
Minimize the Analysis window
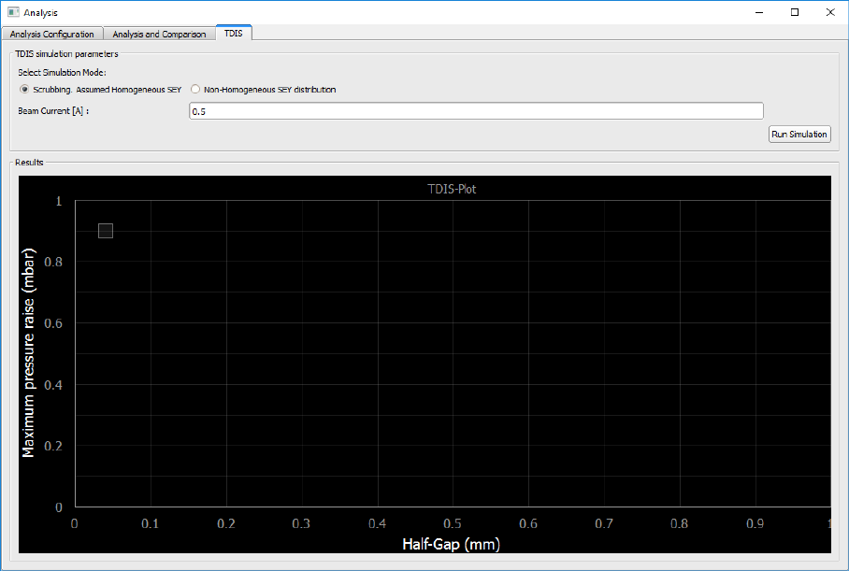759,12
